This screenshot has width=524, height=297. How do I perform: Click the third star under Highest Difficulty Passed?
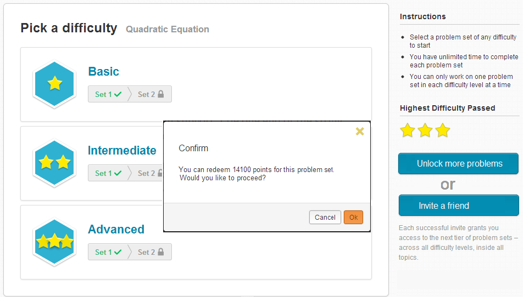click(443, 130)
